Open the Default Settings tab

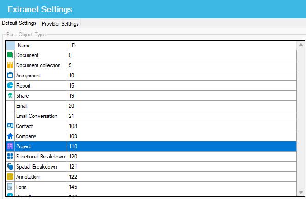(19, 23)
